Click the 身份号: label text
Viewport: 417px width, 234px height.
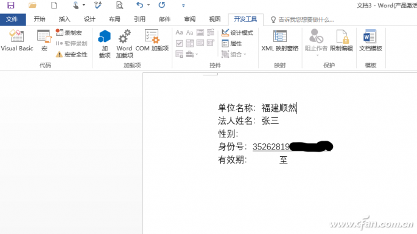[232, 146]
